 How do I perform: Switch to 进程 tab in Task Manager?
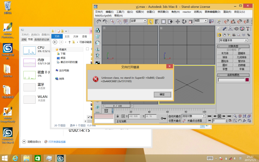point(24,40)
